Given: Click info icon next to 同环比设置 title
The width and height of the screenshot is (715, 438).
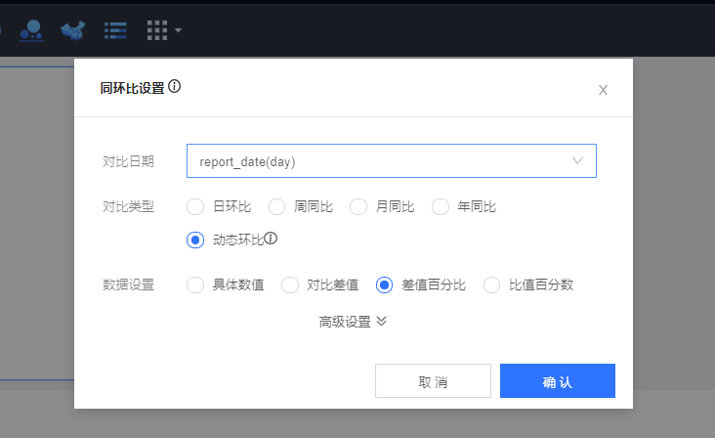Looking at the screenshot, I should click(x=175, y=87).
